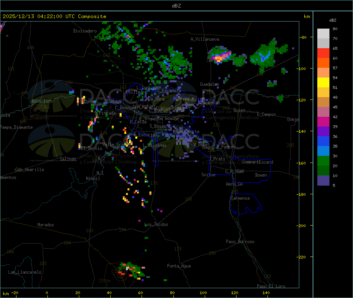Click the Los_Toldos place label
Viewport: 353px width, 298px height.
[x=156, y=224]
